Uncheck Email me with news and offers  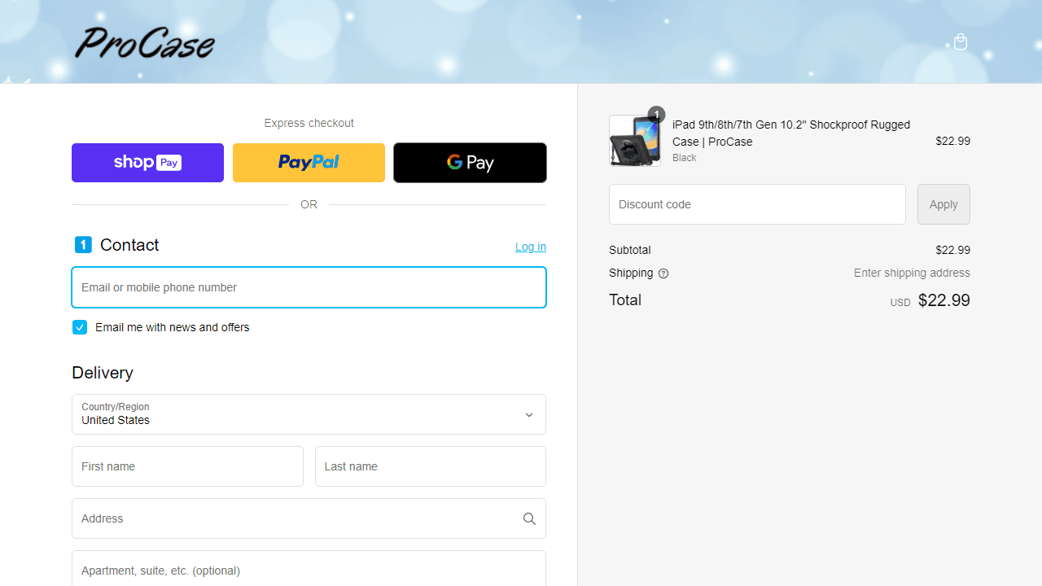coord(80,327)
